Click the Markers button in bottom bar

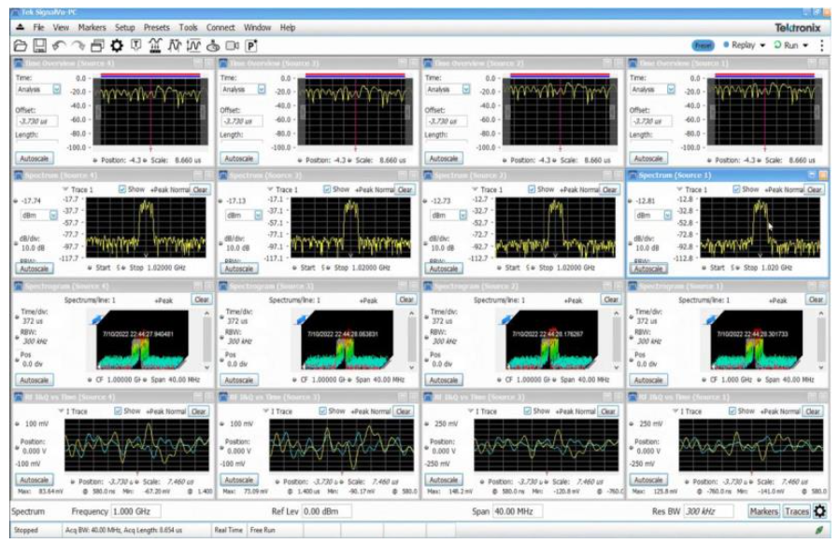(764, 511)
